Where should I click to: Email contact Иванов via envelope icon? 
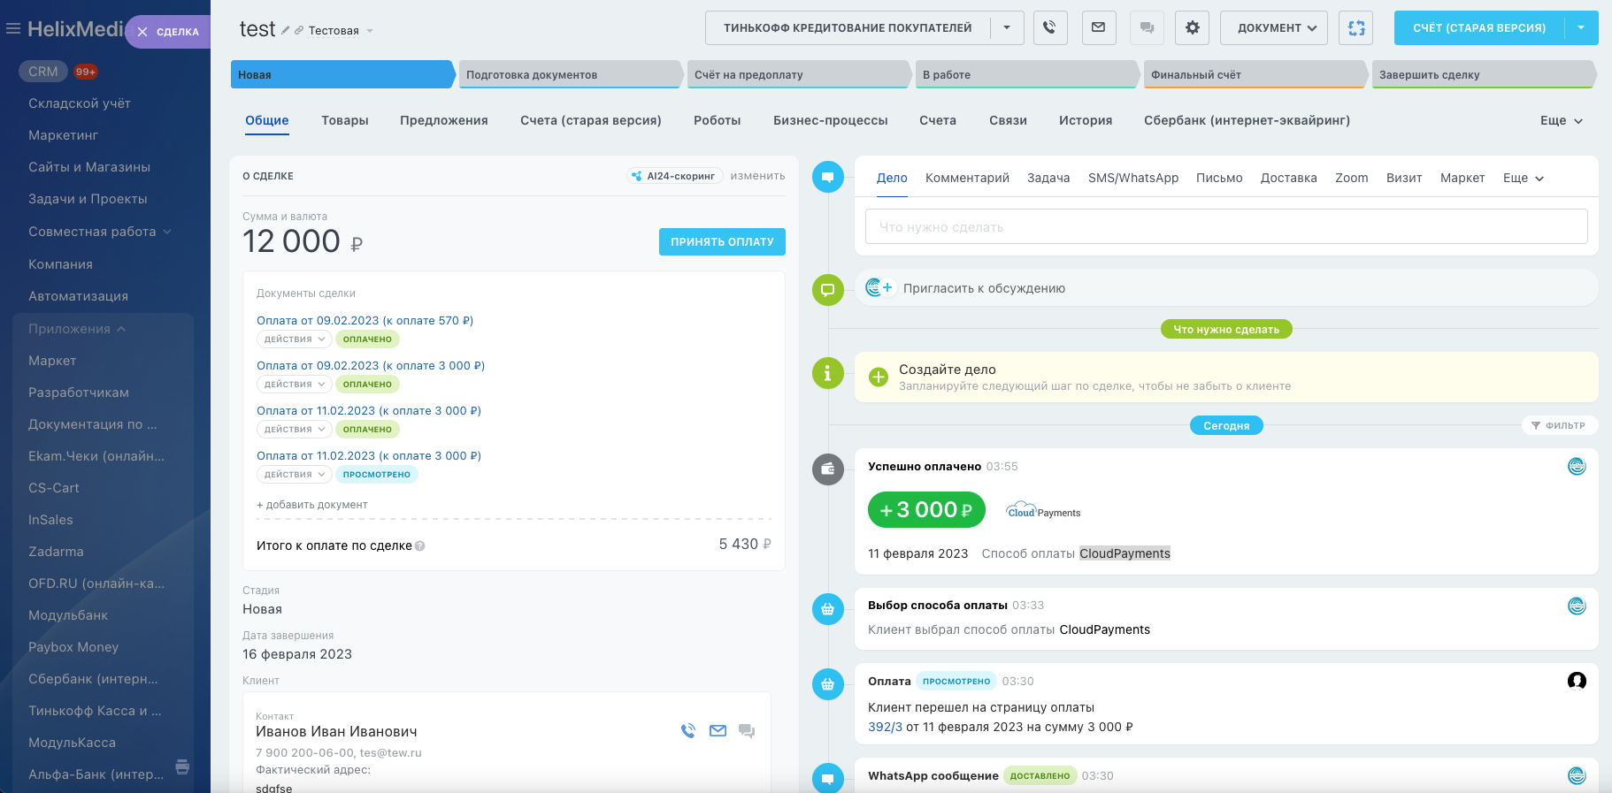tap(718, 731)
